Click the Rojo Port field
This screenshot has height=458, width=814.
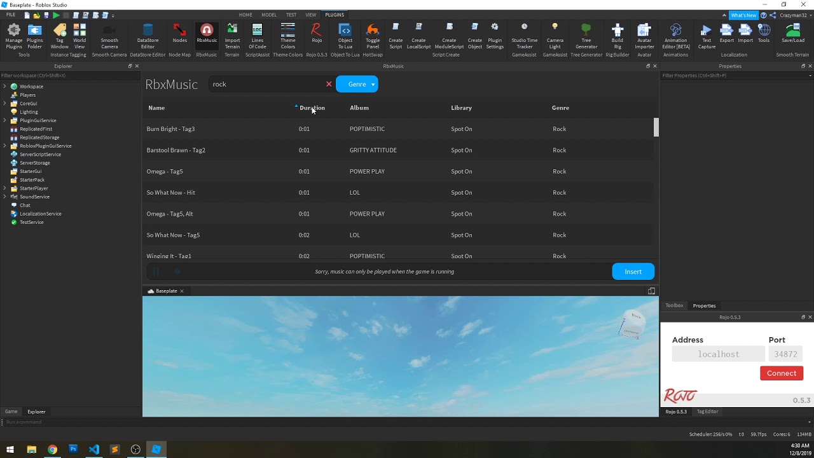click(x=785, y=354)
